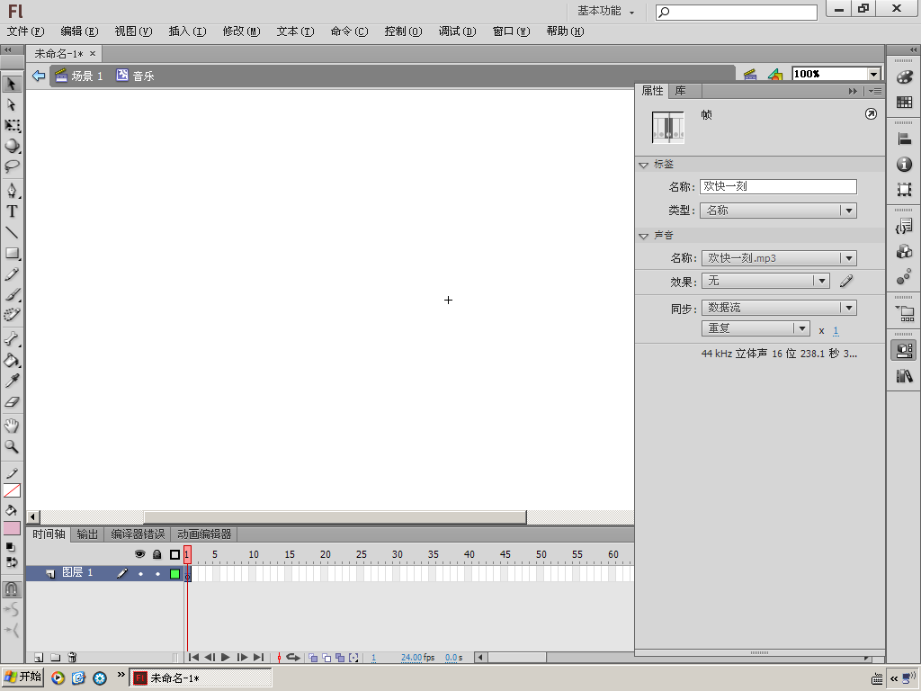Screen dimensions: 921x691
Task: Toggle 图层 1 green outline square
Action: [x=175, y=573]
